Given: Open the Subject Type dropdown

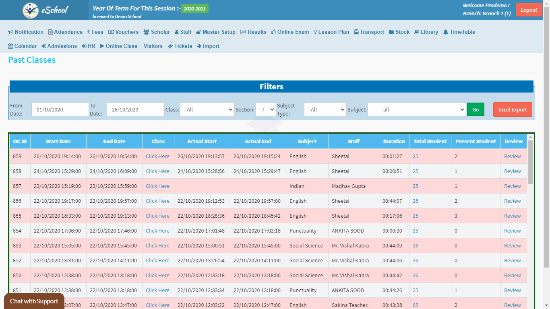Looking at the screenshot, I should pos(325,109).
